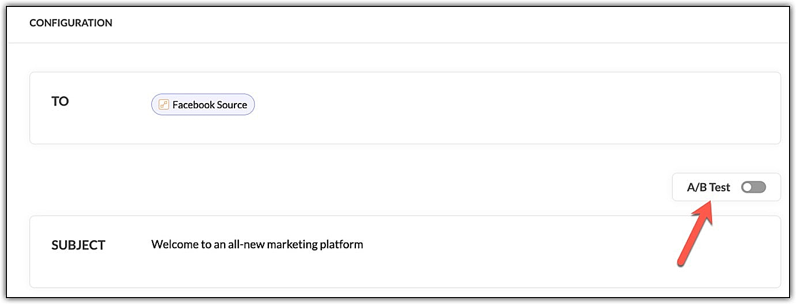Click the grey track of A/B toggle
Viewport: 796px width, 304px height.
(x=759, y=187)
